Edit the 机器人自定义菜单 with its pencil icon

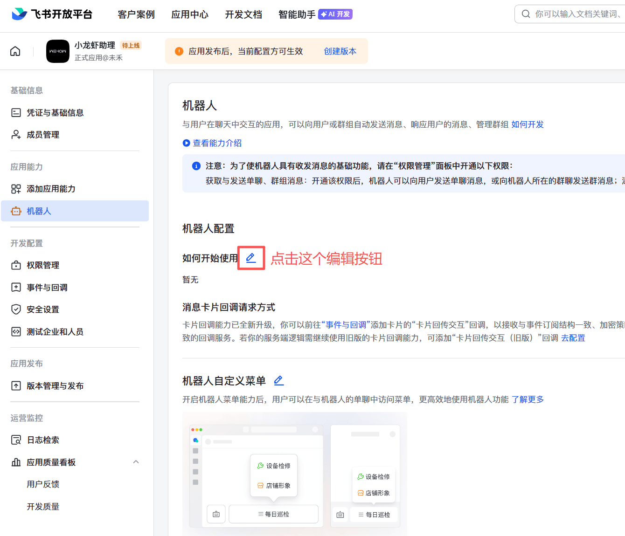pyautogui.click(x=278, y=380)
